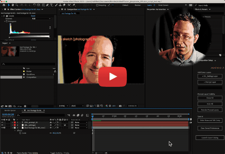Select the Zoom magnifier tool
Viewport: 225px width, 154px height.
(x=17, y=5)
